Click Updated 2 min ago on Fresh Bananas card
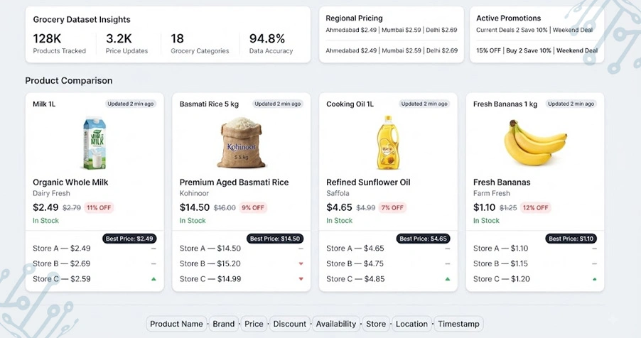Image resolution: width=641 pixels, height=338 pixels. pyautogui.click(x=571, y=104)
